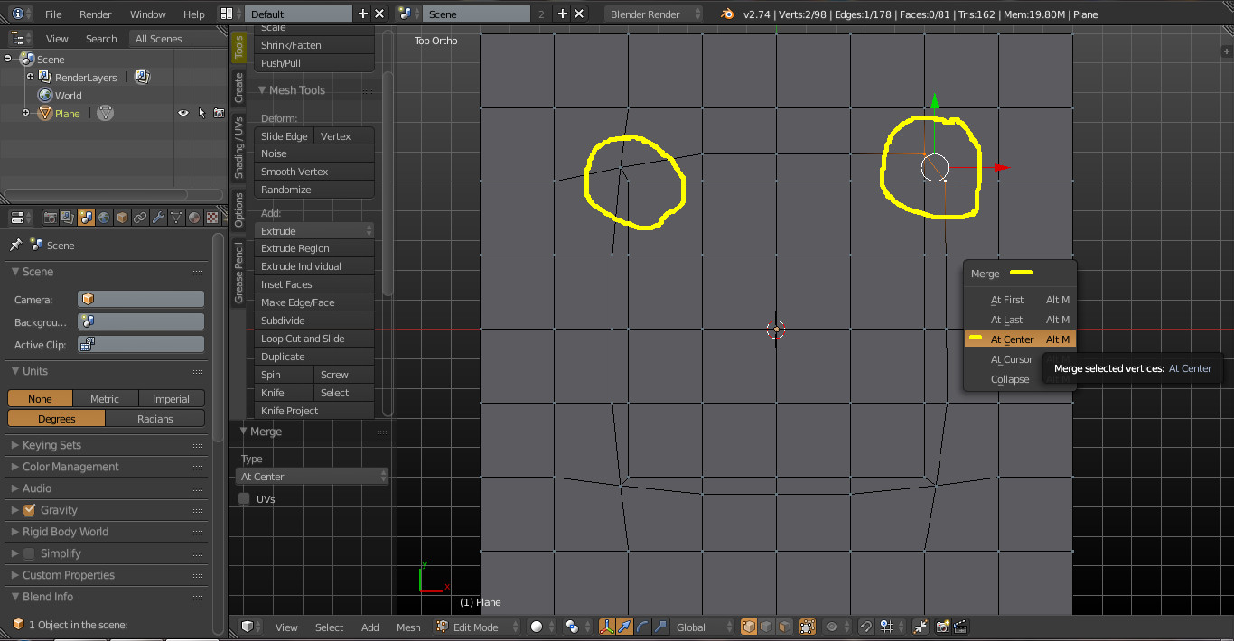Enable the UVs checkbox in Merge panel
The width and height of the screenshot is (1234, 641).
pyautogui.click(x=244, y=498)
